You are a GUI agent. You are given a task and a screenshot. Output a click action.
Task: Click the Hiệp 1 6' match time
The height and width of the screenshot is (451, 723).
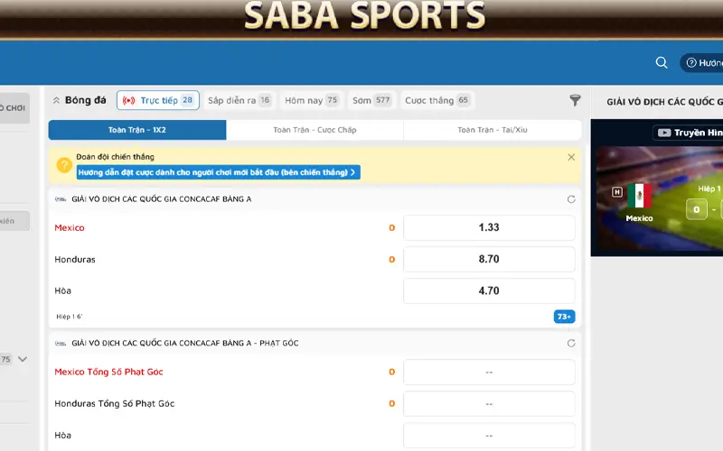(x=70, y=317)
